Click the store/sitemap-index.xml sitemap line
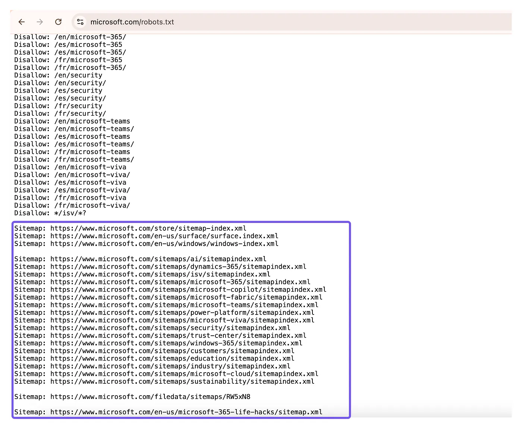This screenshot has height=428, width=522. point(130,229)
